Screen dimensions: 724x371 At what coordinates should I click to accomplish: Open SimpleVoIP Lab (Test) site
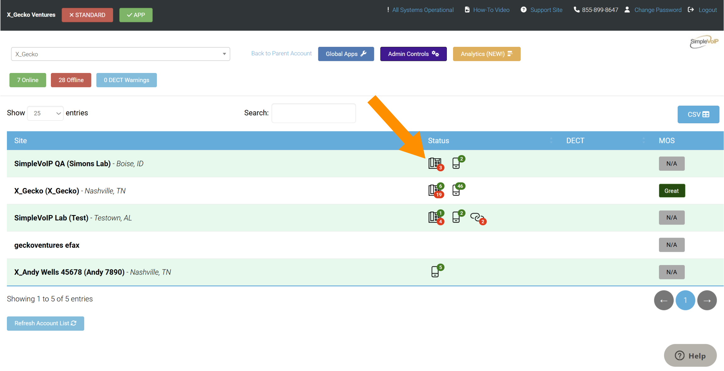tap(51, 218)
